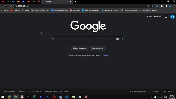The height and width of the screenshot is (99, 176).
Task: Open the Подбор тегов для... bookmark
Action: tap(110, 10)
